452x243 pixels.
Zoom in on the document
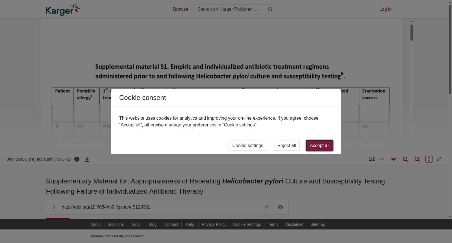(405, 159)
